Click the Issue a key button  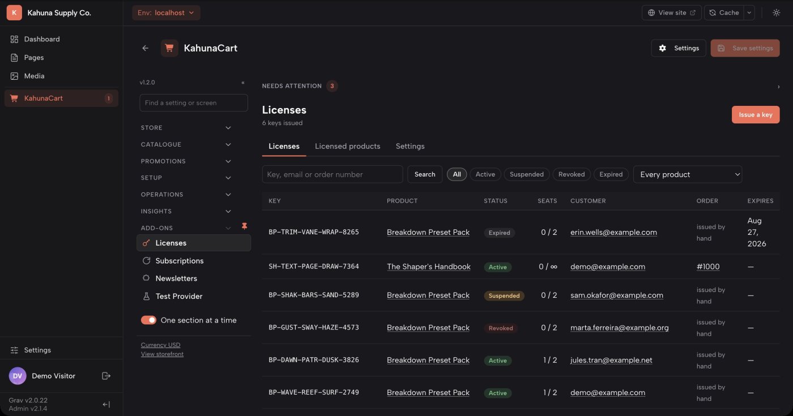click(756, 114)
